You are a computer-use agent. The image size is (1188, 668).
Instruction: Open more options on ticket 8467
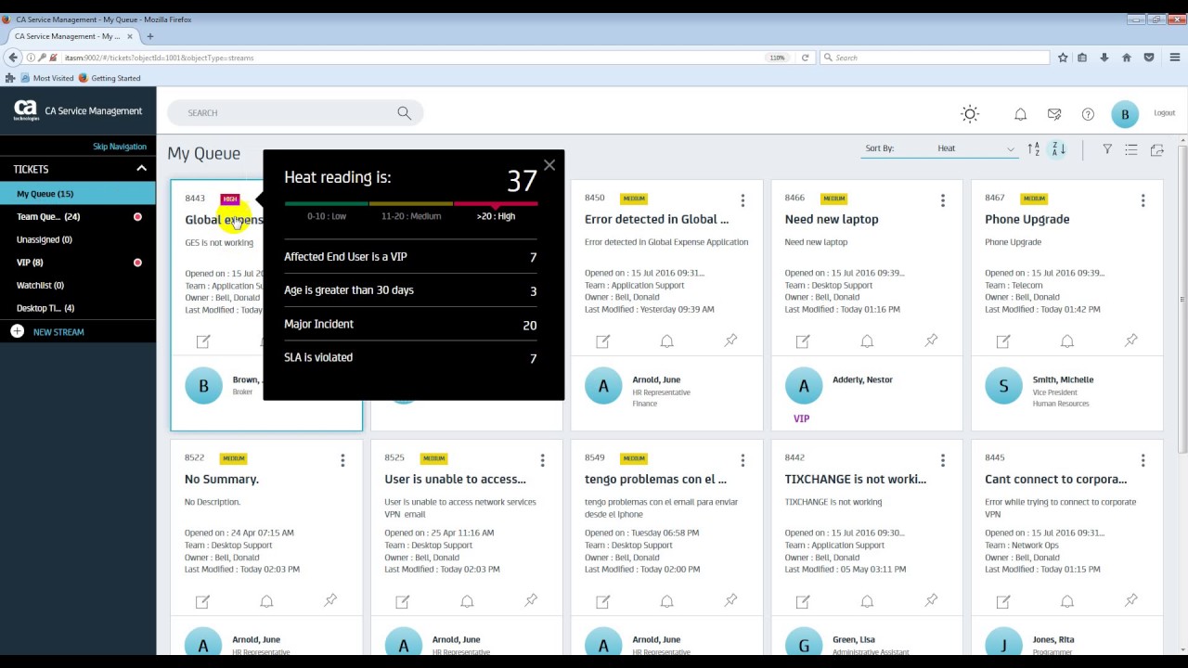tap(1143, 200)
